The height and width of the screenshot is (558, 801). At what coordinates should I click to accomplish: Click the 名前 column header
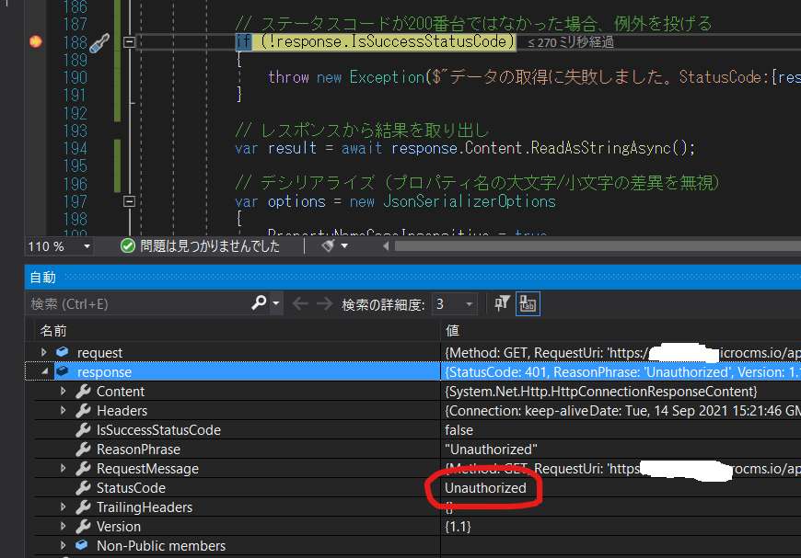(x=53, y=331)
